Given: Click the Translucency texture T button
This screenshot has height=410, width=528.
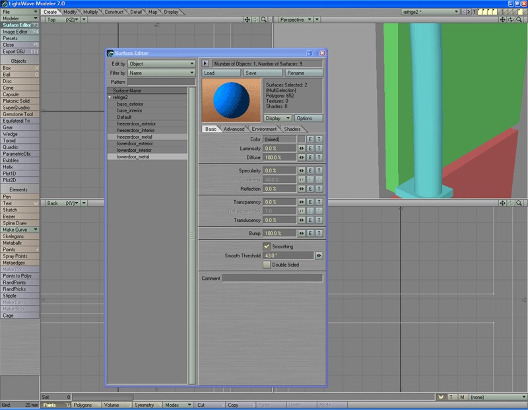Looking at the screenshot, I should coord(319,220).
